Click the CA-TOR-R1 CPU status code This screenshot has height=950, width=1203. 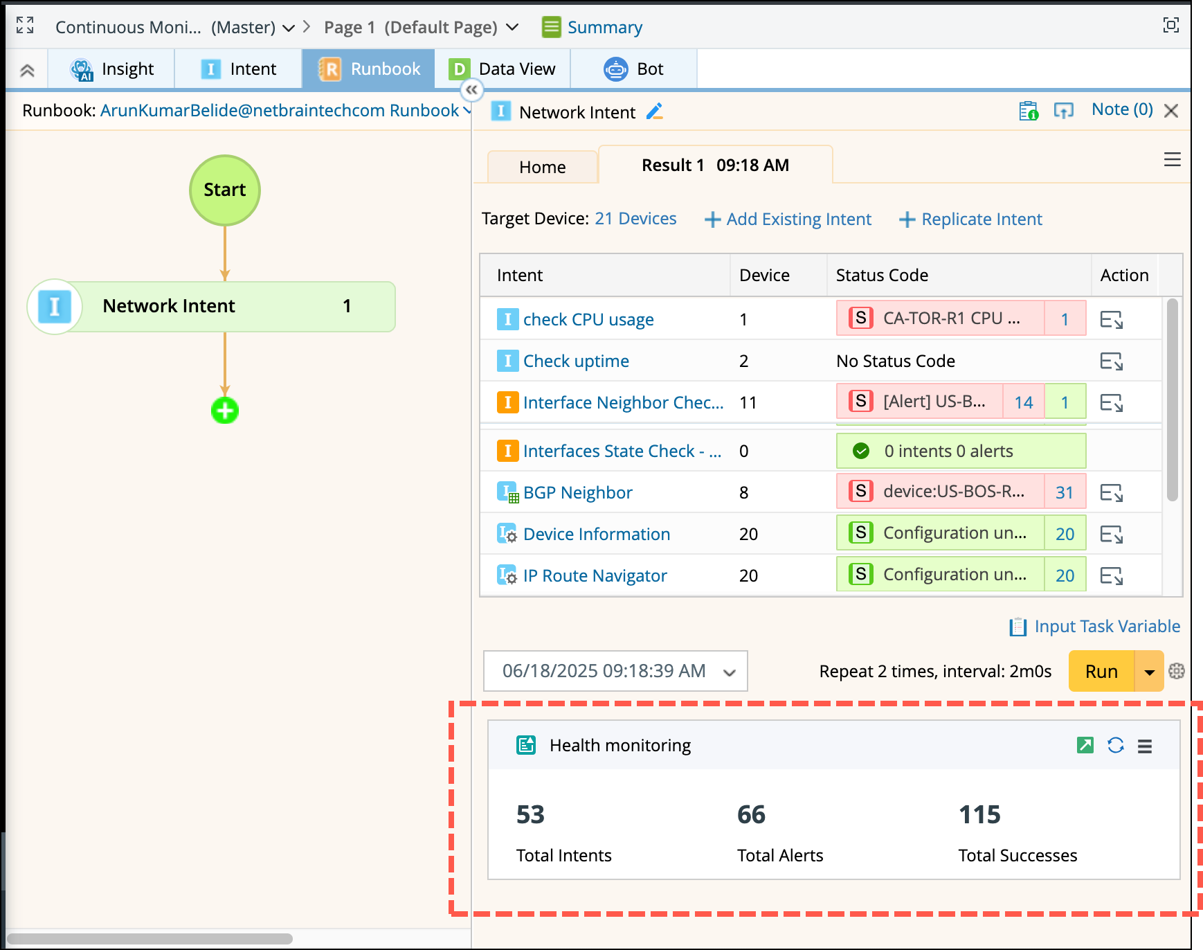pos(940,319)
